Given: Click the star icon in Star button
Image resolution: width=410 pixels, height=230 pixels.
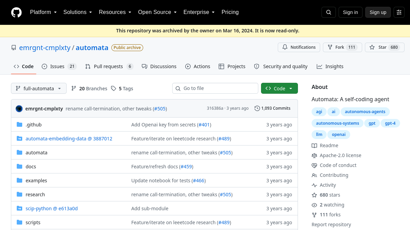Looking at the screenshot, I should 372,47.
